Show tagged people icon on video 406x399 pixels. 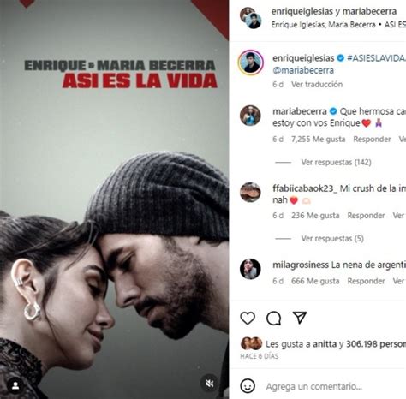[15, 386]
